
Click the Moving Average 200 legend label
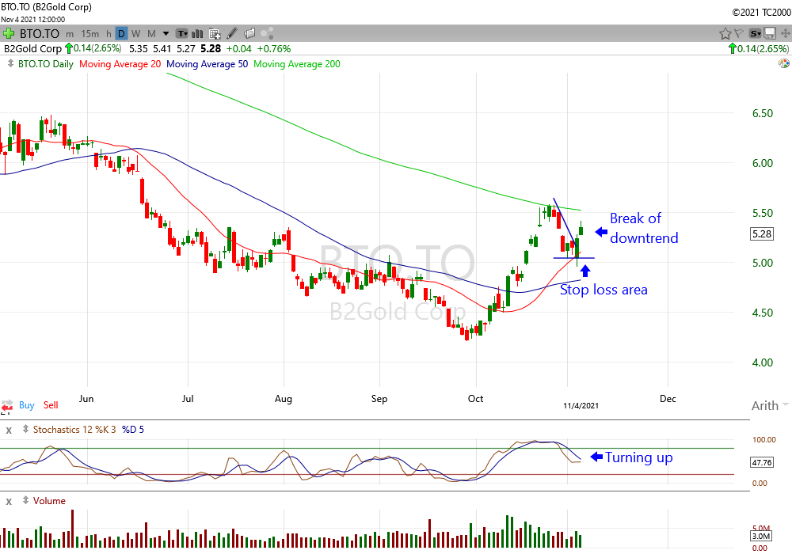tap(297, 64)
